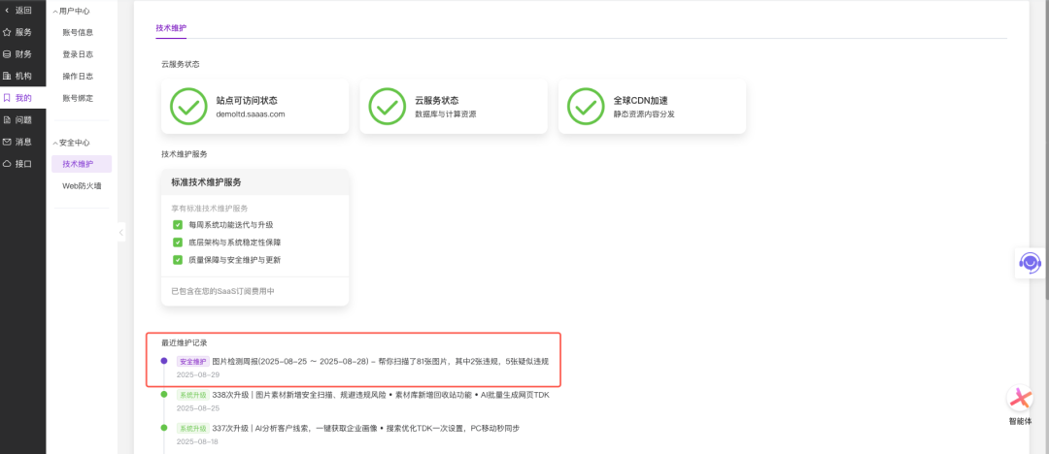Open the customer service headset icon
This screenshot has width=1049, height=454.
pyautogui.click(x=1031, y=263)
